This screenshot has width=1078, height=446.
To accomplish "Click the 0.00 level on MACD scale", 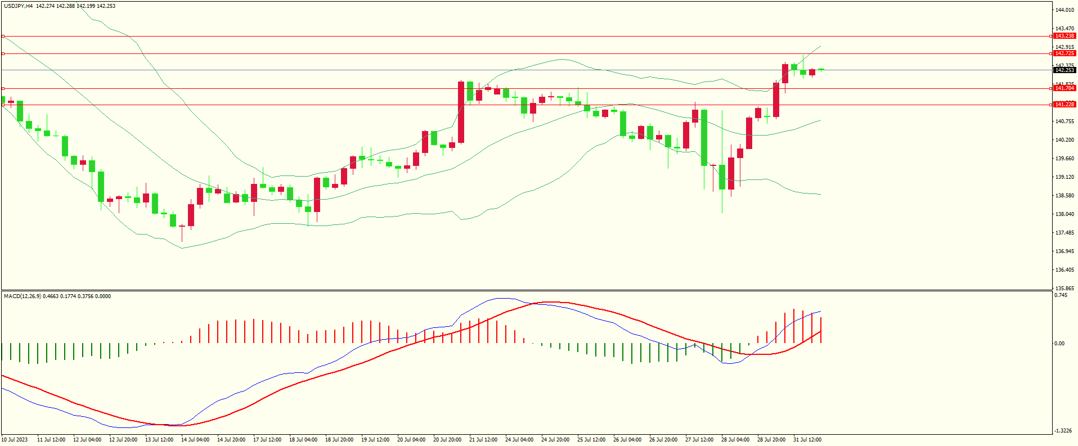I will tap(1059, 344).
